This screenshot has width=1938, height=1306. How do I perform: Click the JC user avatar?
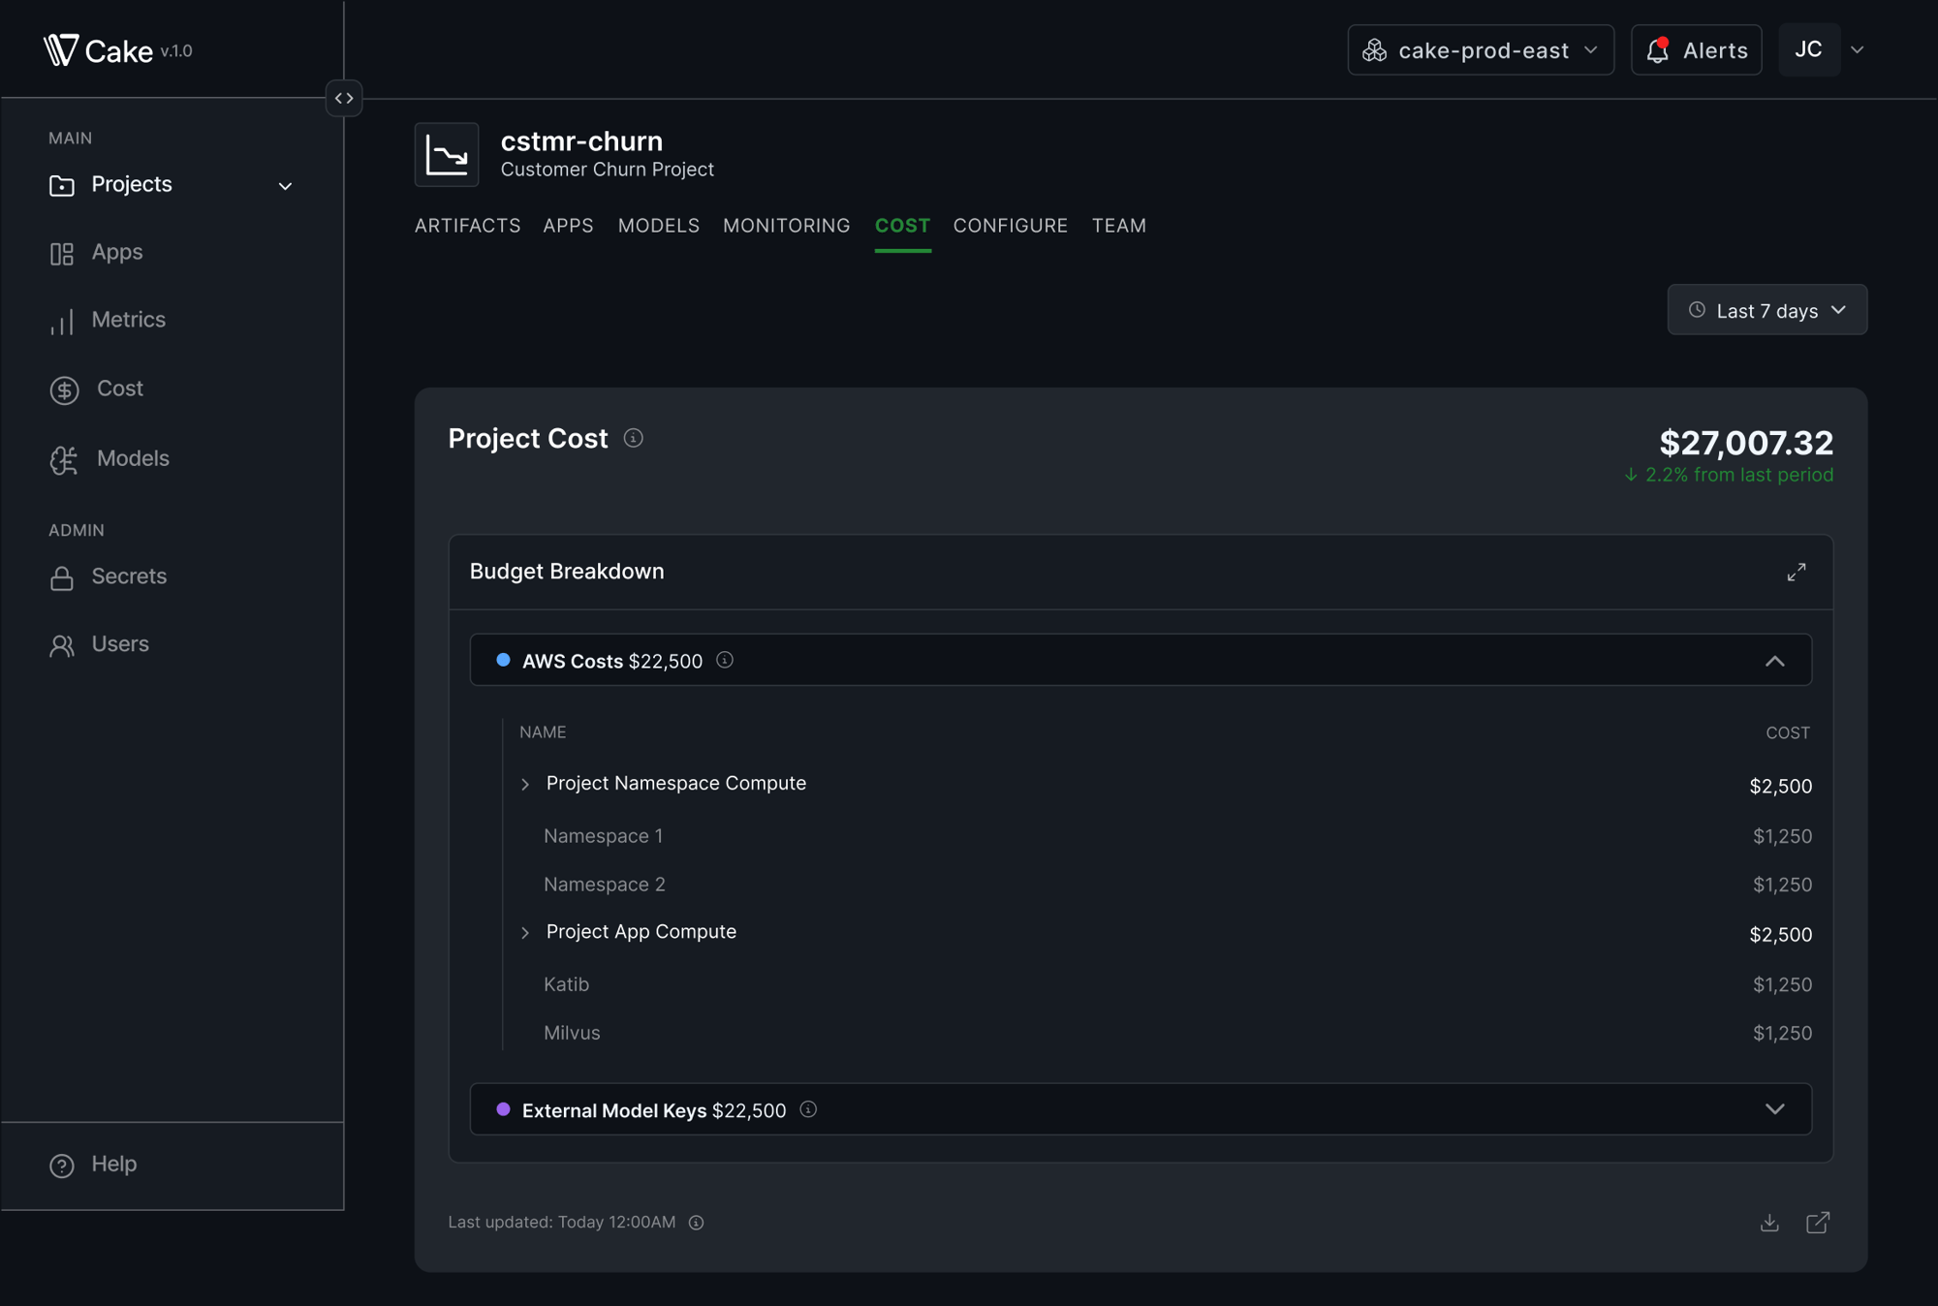pos(1808,50)
